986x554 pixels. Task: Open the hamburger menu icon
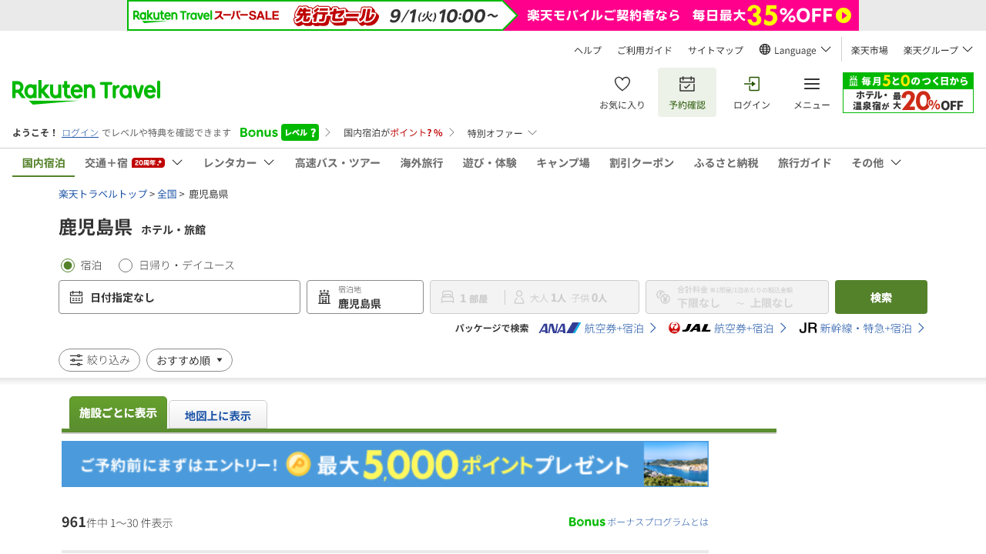pyautogui.click(x=812, y=84)
